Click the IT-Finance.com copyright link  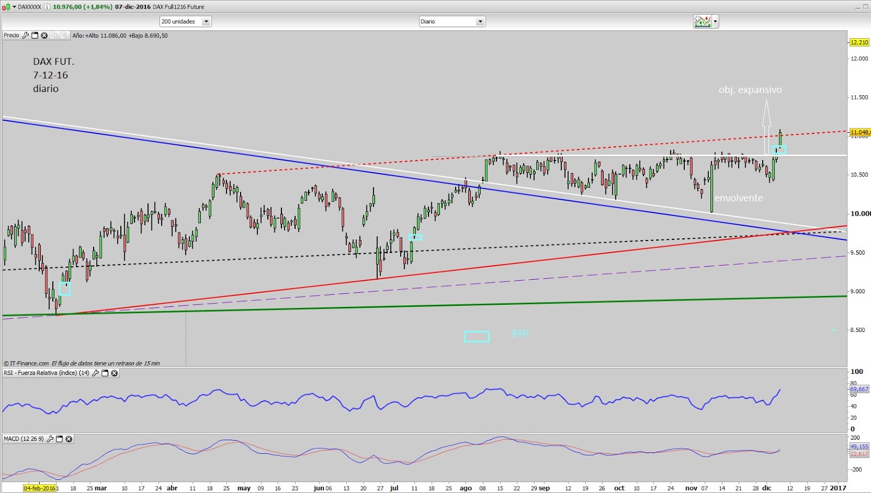[x=26, y=363]
